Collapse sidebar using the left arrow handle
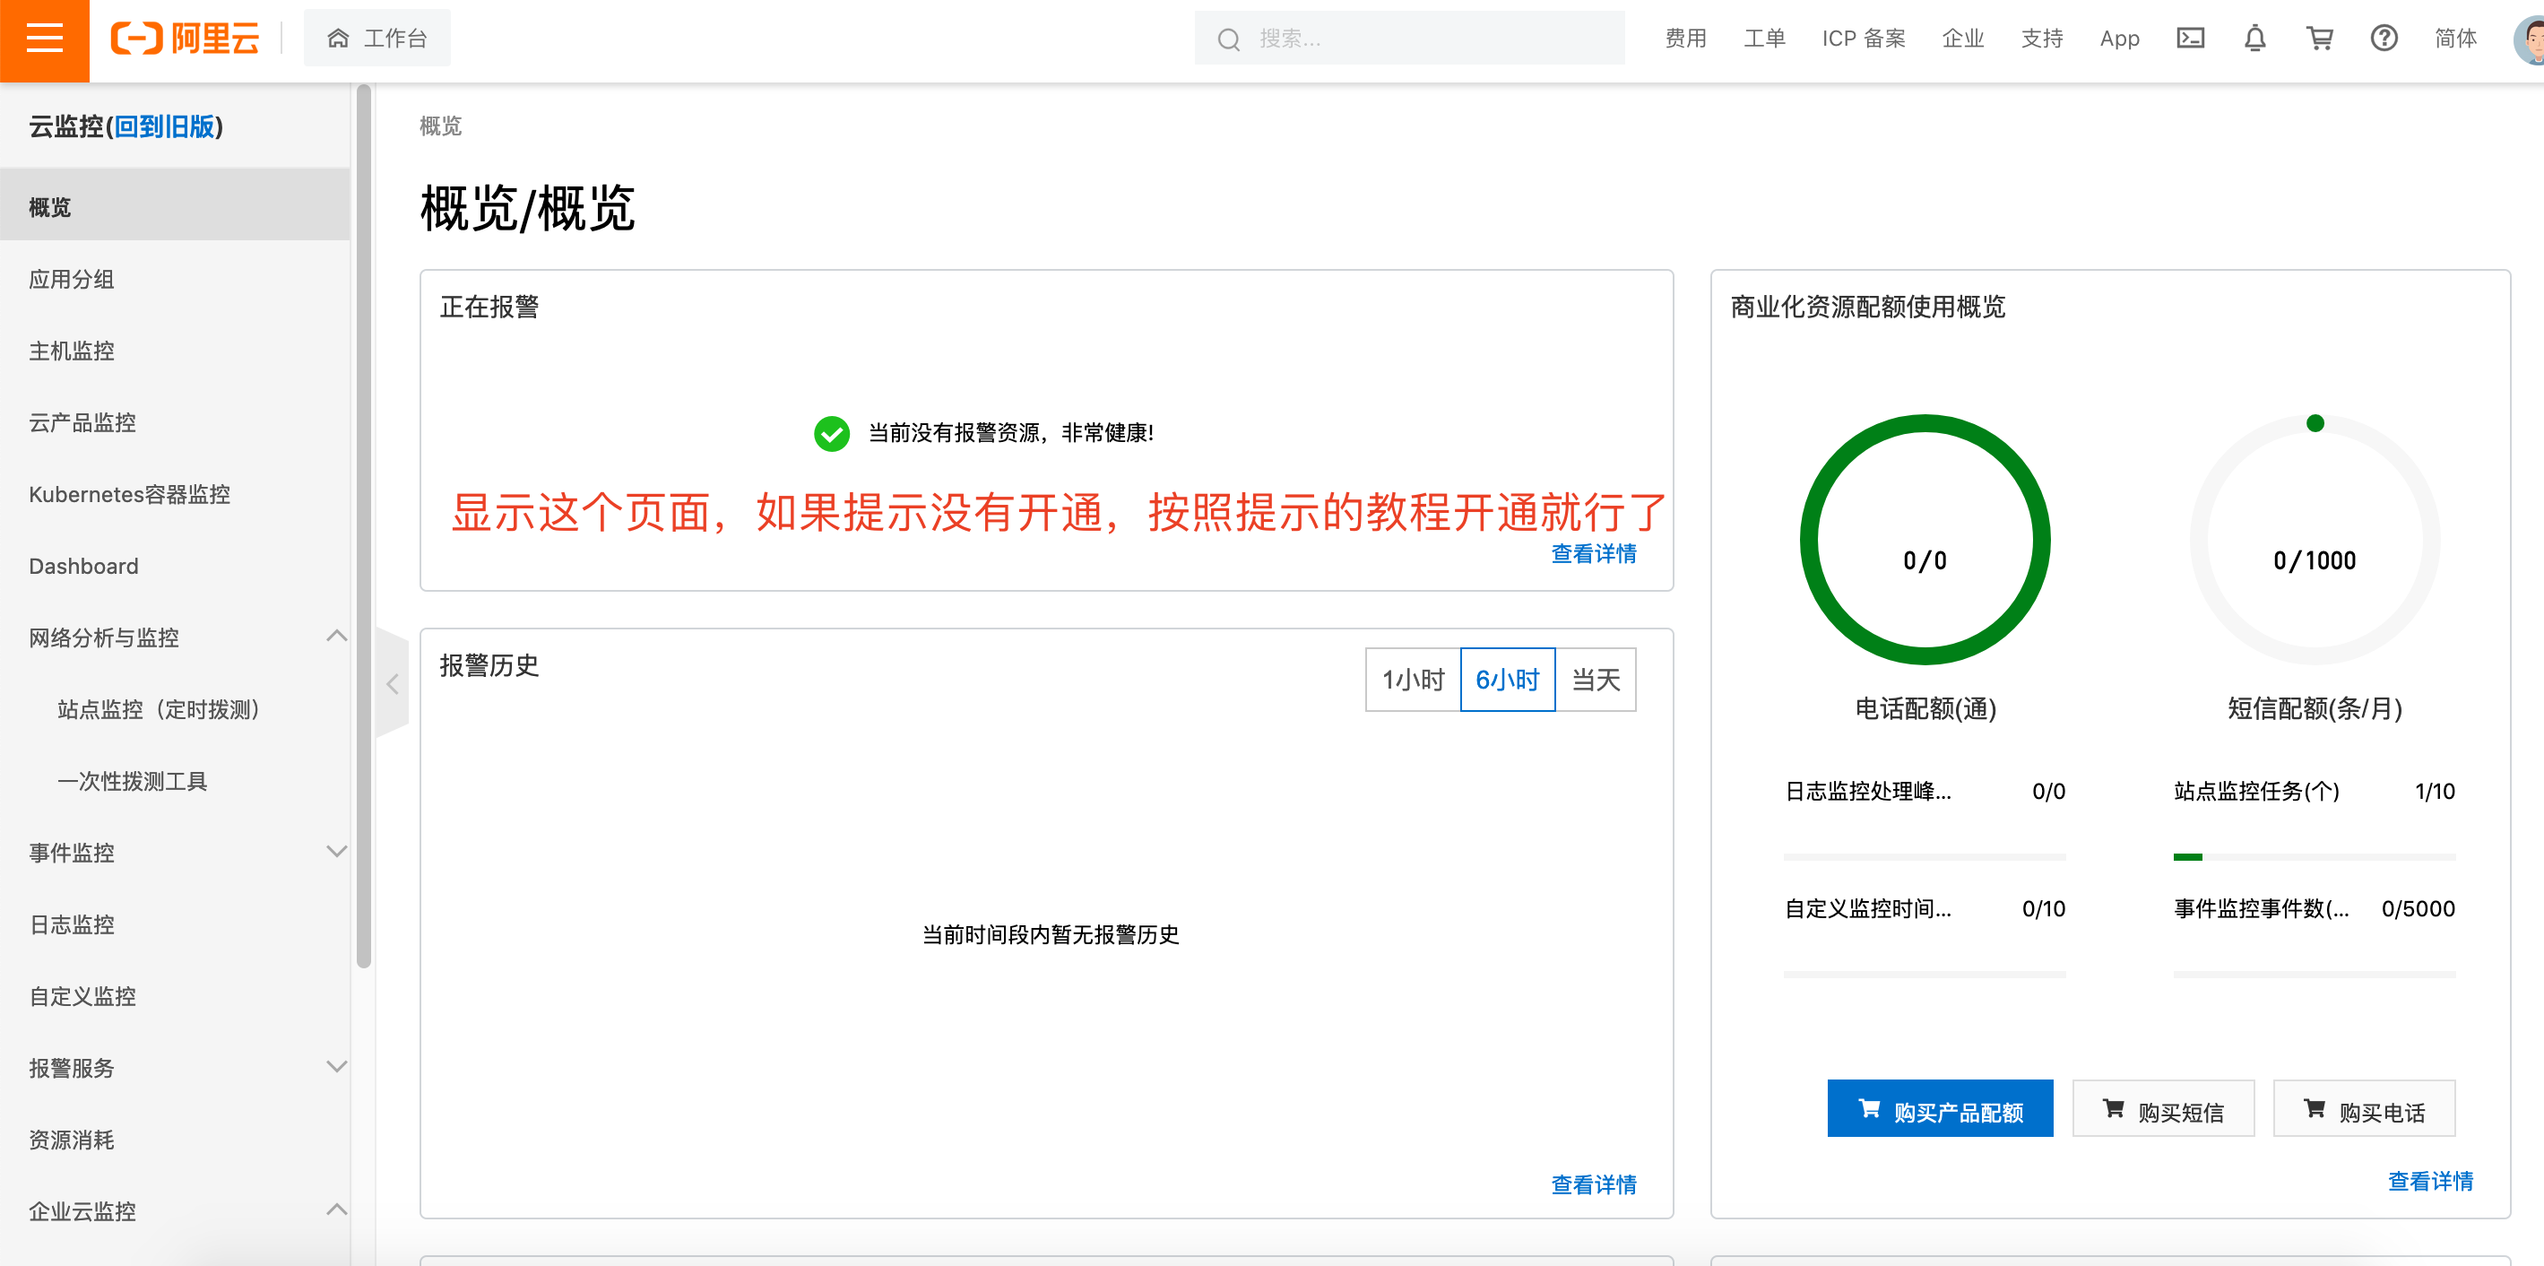Viewport: 2544px width, 1266px height. 392,683
